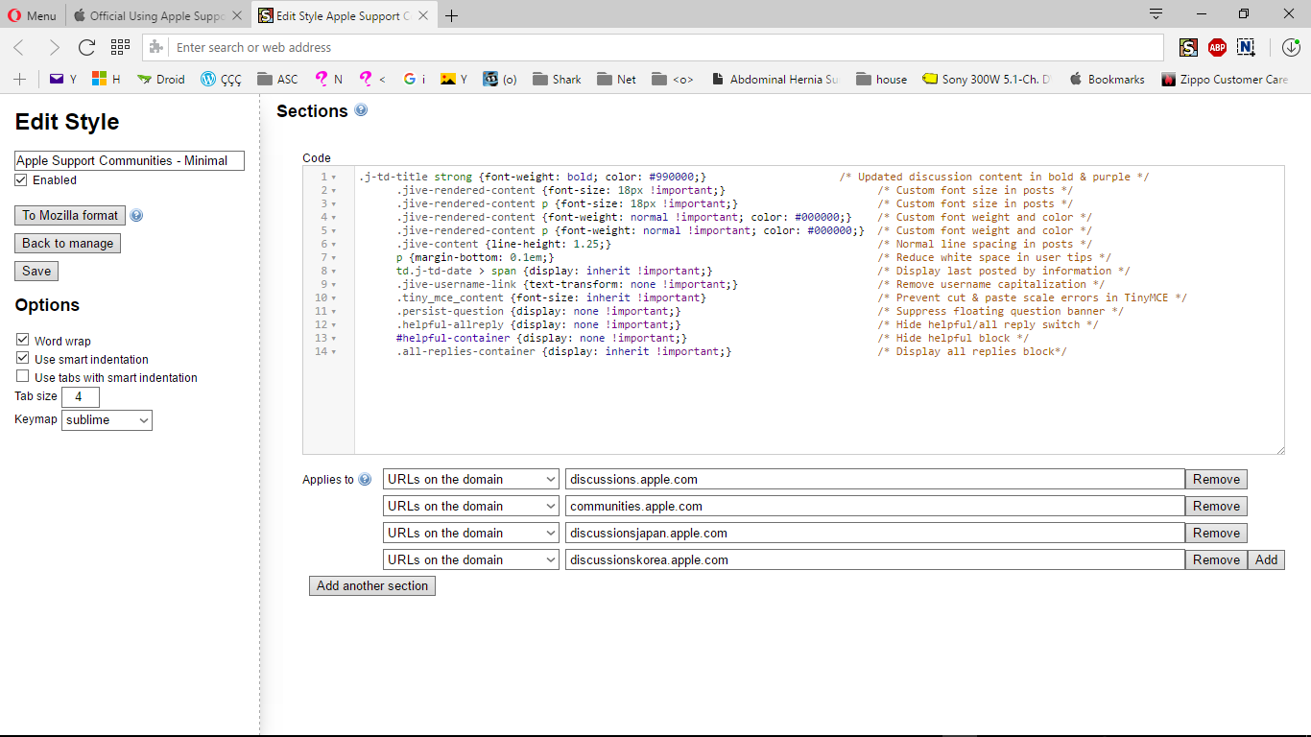Click the Tab size input field
This screenshot has width=1311, height=737.
point(81,397)
